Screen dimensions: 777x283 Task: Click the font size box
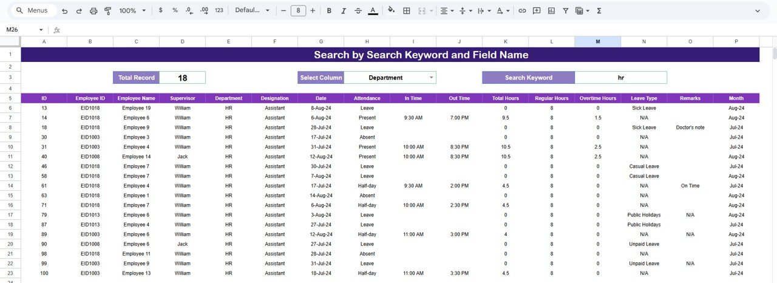tap(298, 10)
